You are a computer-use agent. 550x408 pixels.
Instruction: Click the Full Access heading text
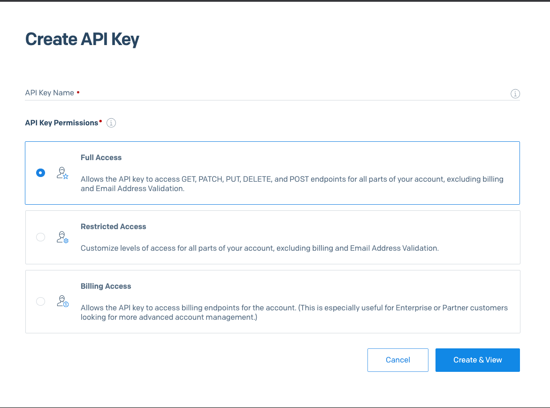[x=101, y=158]
